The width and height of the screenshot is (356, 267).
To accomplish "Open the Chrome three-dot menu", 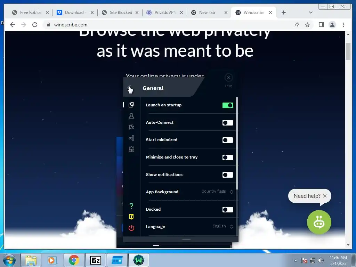I will tap(343, 25).
